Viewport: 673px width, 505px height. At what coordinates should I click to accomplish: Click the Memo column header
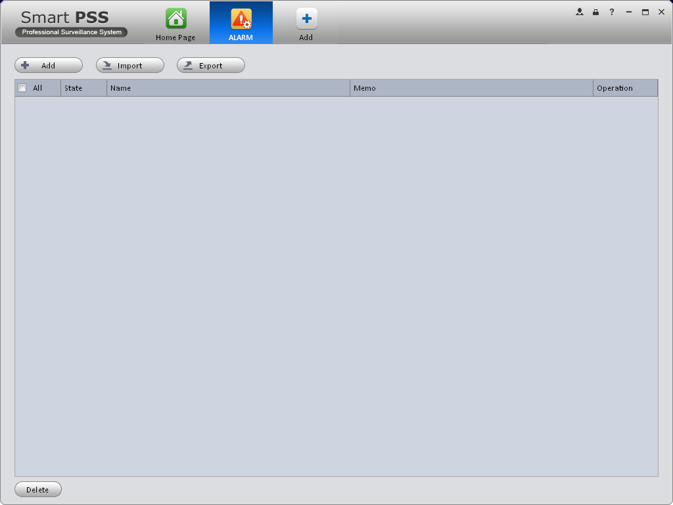[471, 88]
